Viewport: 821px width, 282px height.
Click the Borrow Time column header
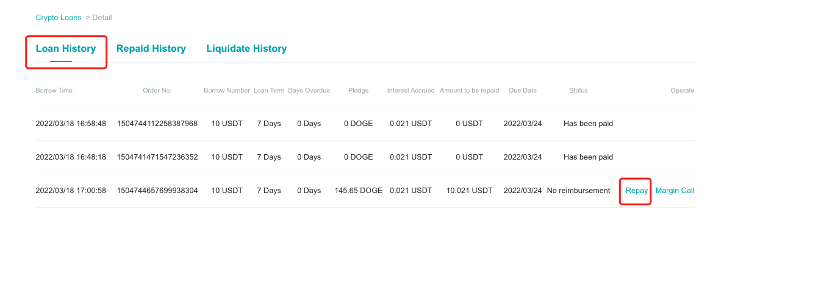point(54,91)
